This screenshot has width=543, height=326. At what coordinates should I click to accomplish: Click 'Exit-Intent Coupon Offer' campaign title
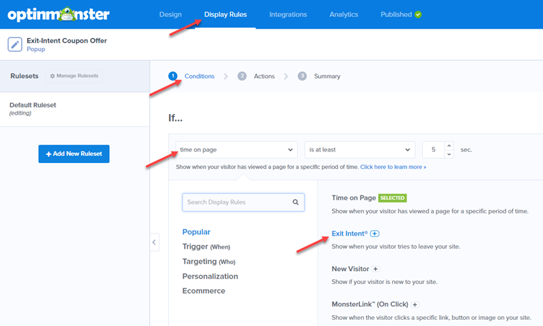coord(67,41)
